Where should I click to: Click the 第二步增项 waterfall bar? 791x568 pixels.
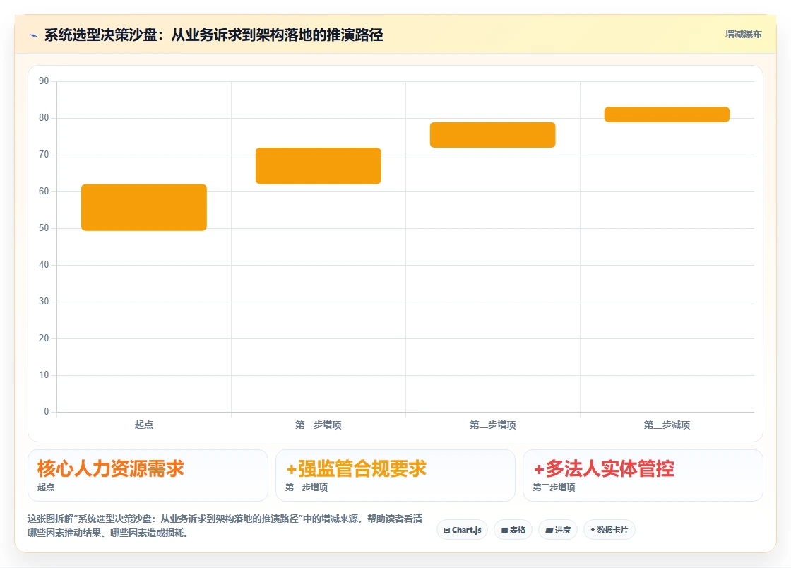click(x=493, y=135)
